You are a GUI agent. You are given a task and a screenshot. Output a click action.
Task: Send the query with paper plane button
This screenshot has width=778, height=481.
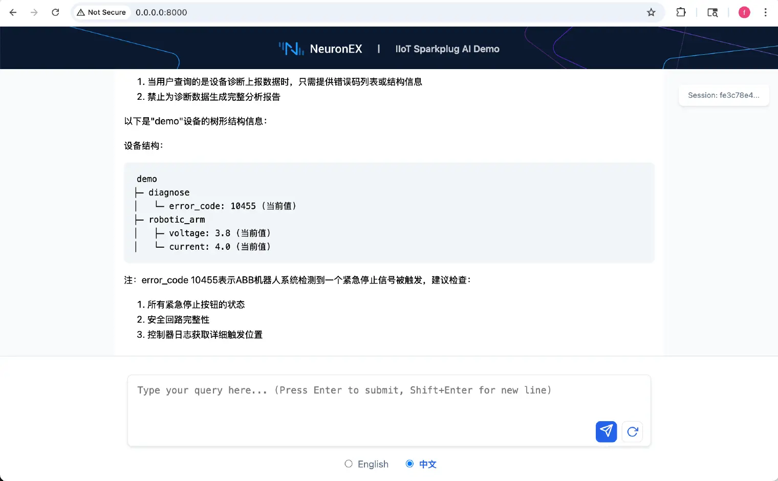coord(606,431)
